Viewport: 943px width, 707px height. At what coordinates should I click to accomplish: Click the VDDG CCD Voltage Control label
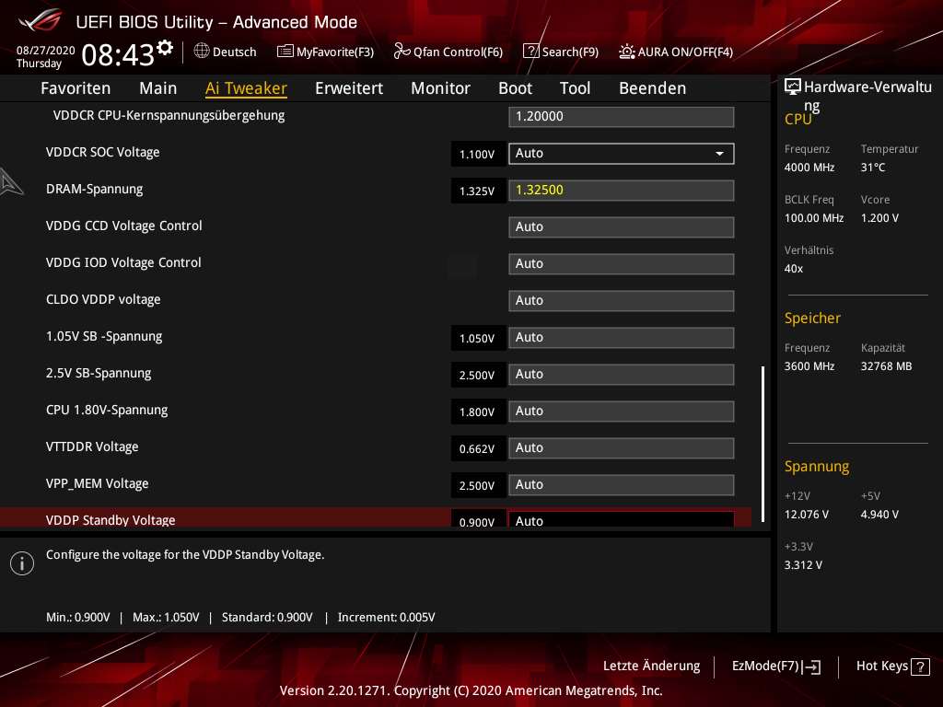[124, 226]
